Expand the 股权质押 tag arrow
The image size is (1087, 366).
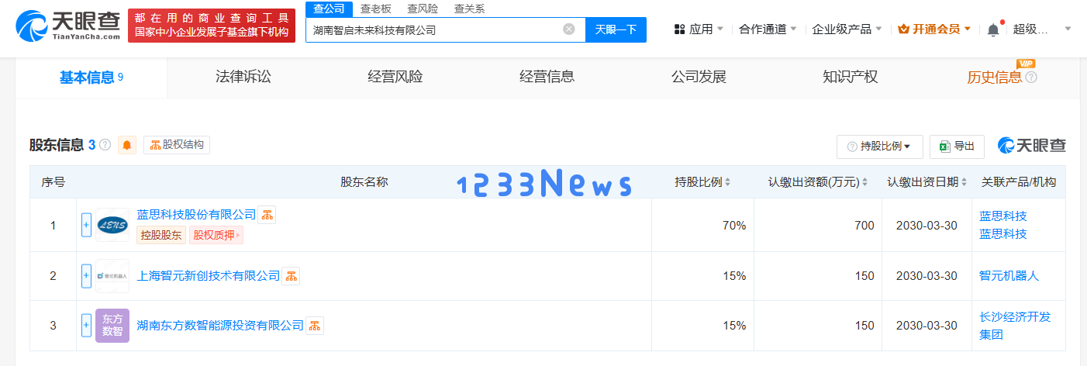pyautogui.click(x=236, y=235)
